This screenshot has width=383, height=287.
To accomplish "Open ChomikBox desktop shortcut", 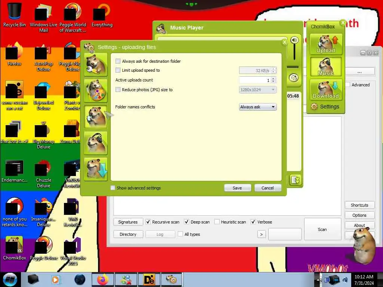I will click(15, 249).
